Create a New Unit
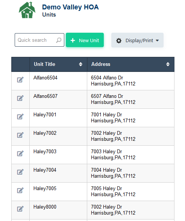Viewport: 185px width, 221px height. coord(85,40)
